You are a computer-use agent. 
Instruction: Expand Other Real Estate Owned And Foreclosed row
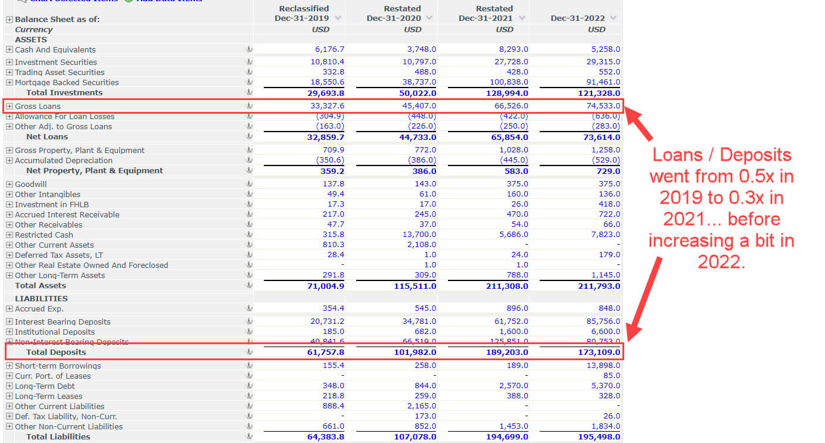click(10, 265)
